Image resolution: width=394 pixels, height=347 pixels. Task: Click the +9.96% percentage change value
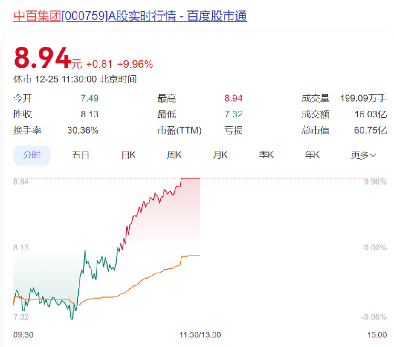(135, 64)
